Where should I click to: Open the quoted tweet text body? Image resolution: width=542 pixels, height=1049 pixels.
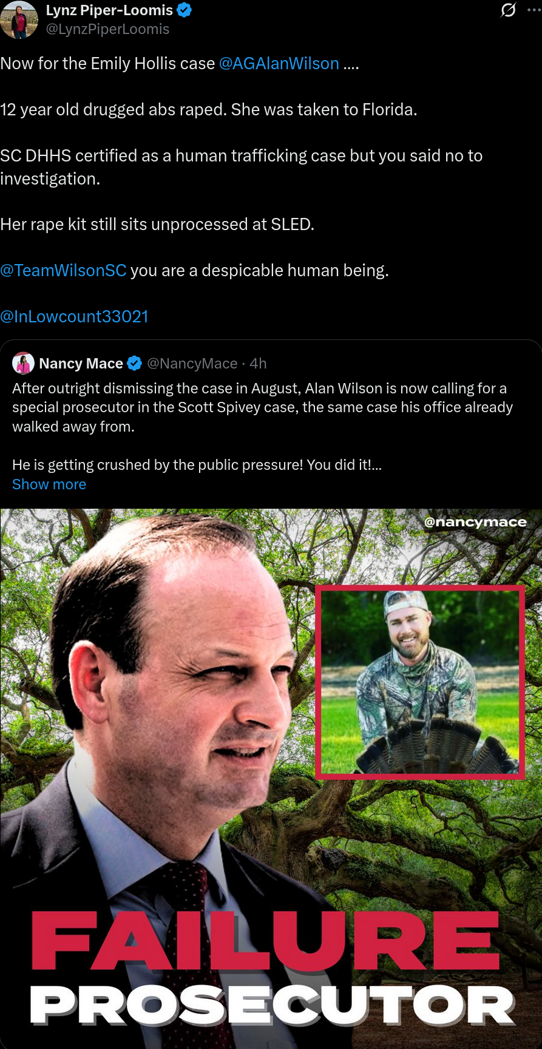(262, 426)
